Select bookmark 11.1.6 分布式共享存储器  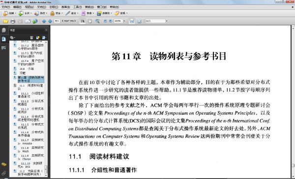[x=30, y=134]
